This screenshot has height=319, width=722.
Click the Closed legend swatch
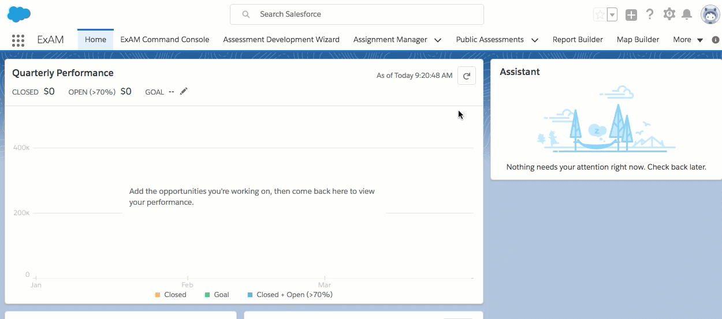pyautogui.click(x=158, y=295)
